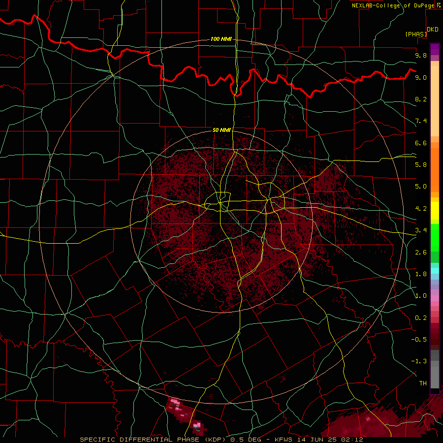Image resolution: width=443 pixels, height=443 pixels.
Task: Click the 1.8 color scale value
Action: (x=421, y=274)
